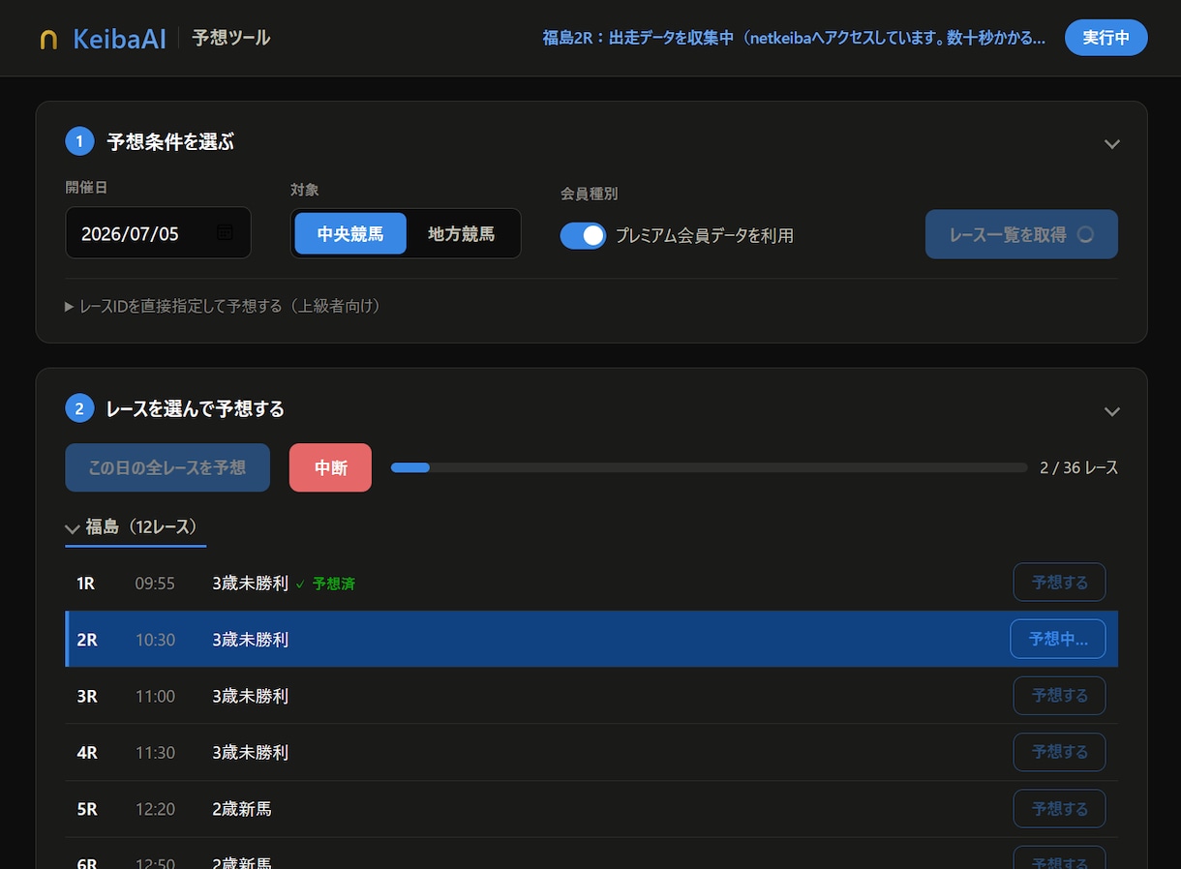Screen dimensions: 1181x869
Task: Toggle the プレミアム会員データを利用 switch
Action: click(x=583, y=235)
